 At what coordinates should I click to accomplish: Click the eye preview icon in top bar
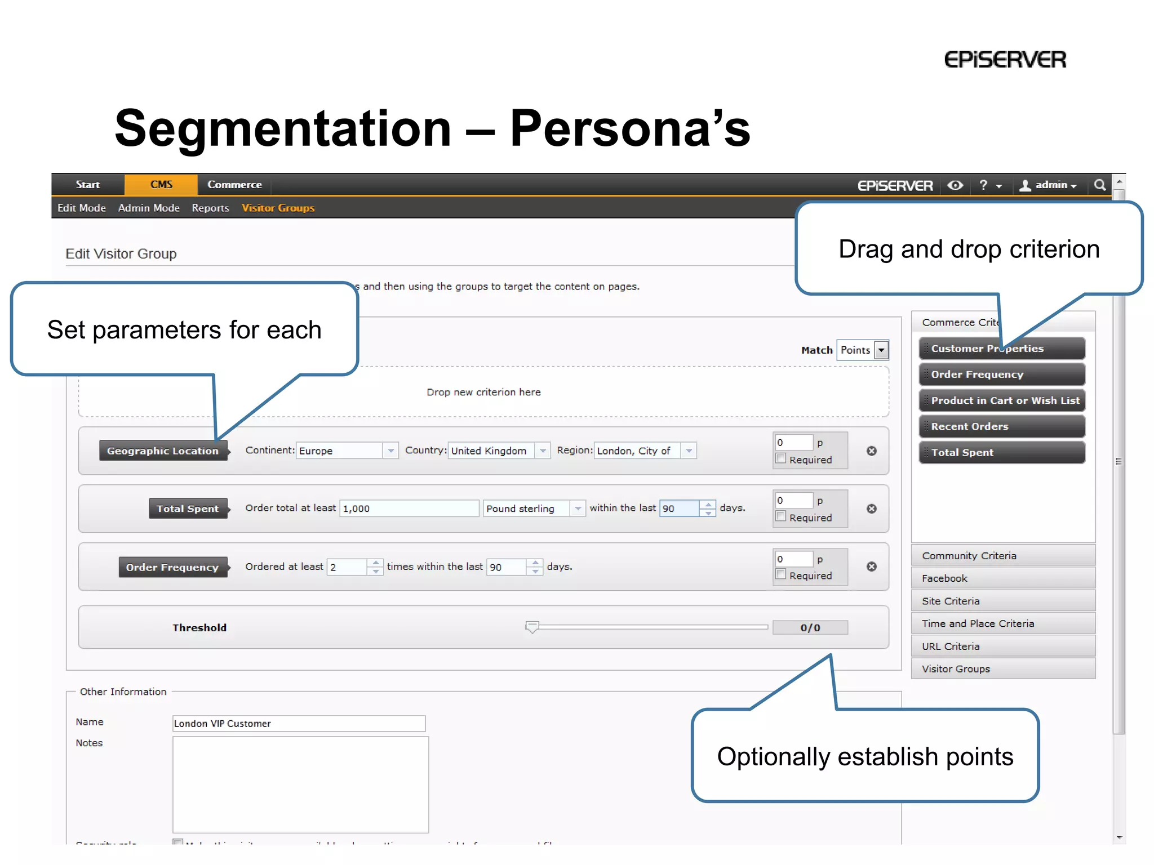(x=955, y=185)
